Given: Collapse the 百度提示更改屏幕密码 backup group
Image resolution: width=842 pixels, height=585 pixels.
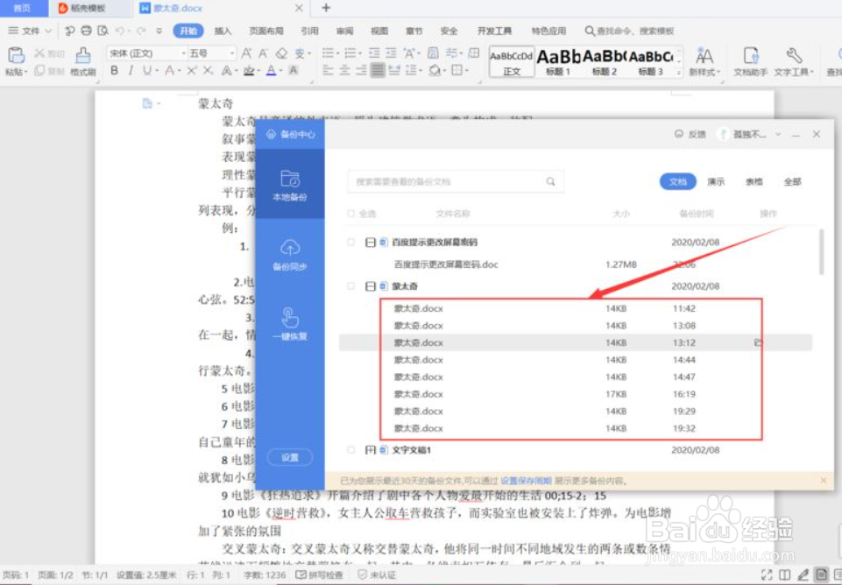Looking at the screenshot, I should point(371,242).
